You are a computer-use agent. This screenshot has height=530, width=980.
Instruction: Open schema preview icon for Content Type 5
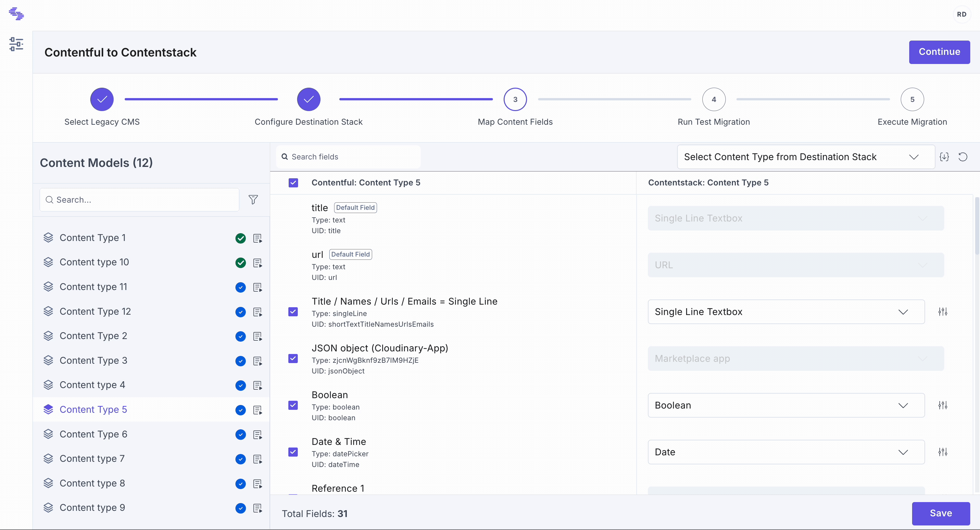point(258,410)
